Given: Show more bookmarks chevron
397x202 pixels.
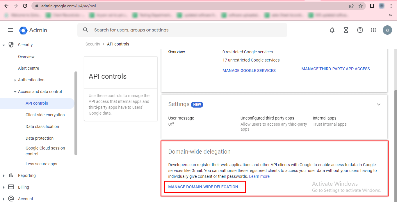Looking at the screenshot, I should point(390,15).
